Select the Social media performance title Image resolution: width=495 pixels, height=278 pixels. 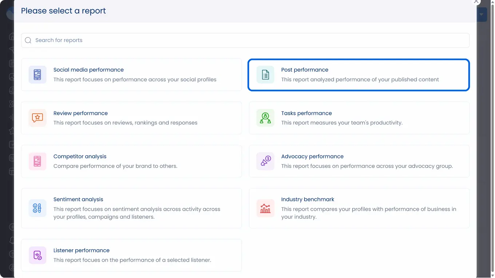tap(88, 70)
